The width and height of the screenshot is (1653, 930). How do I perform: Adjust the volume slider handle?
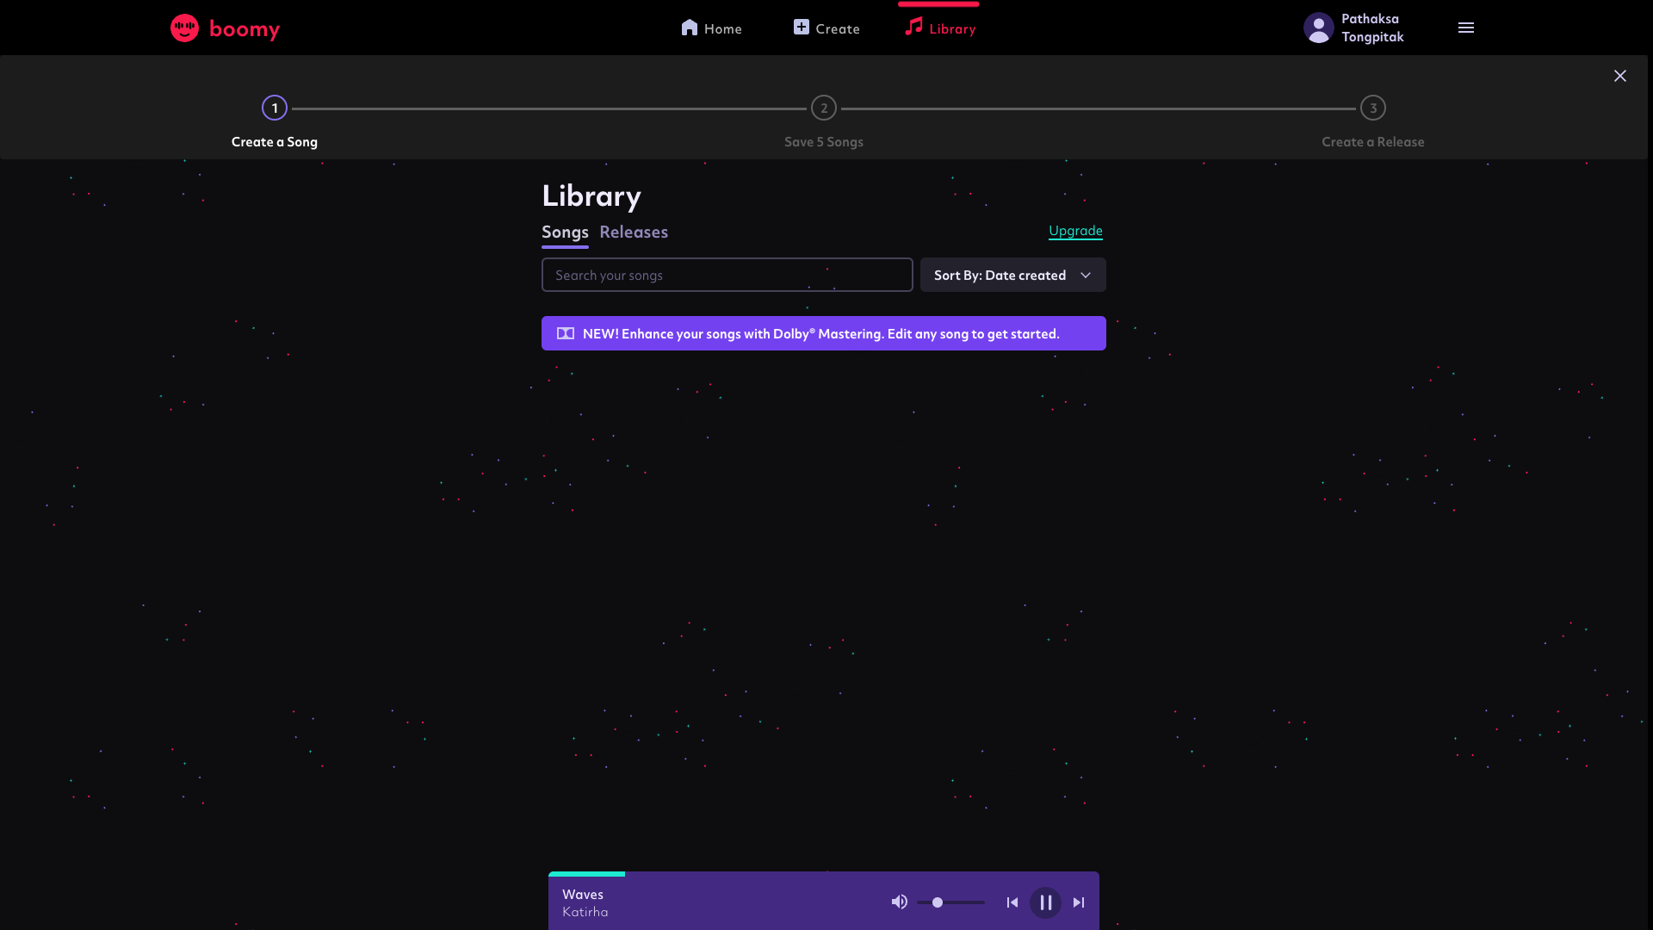pos(938,902)
